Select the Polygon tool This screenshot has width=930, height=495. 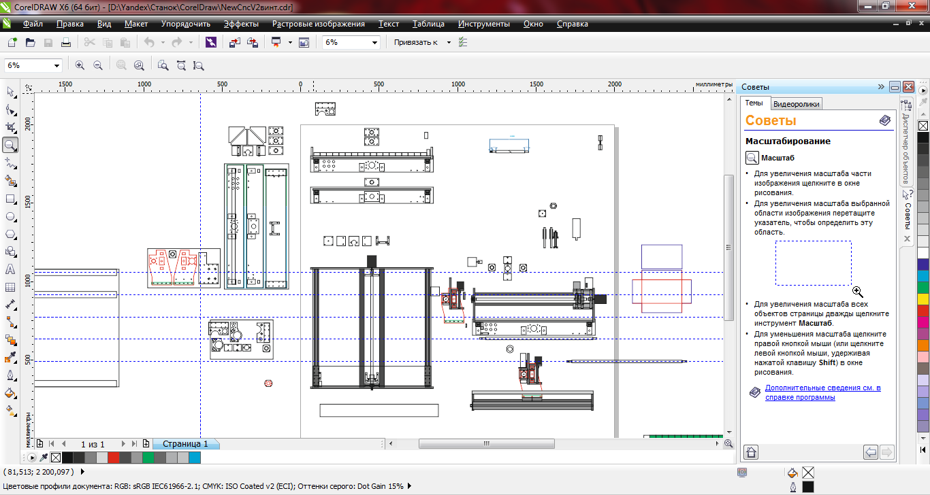click(10, 234)
